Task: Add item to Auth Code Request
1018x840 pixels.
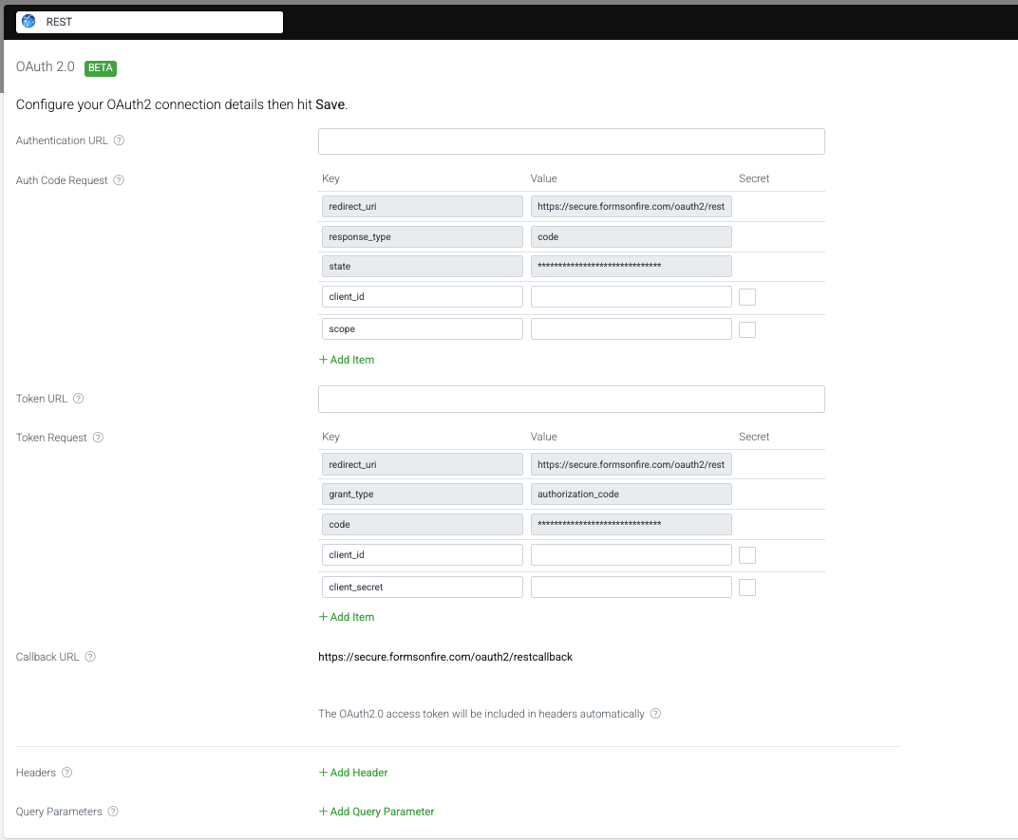Action: pyautogui.click(x=347, y=360)
